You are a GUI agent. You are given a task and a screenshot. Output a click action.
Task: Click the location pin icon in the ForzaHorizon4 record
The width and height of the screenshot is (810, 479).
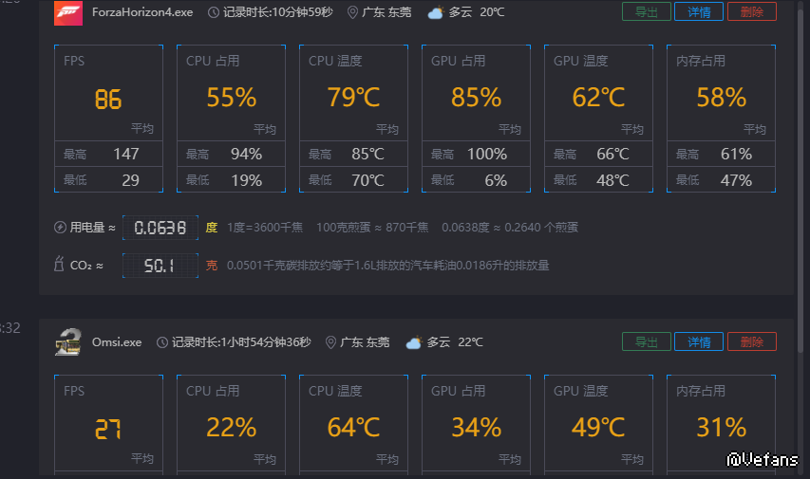[x=353, y=12]
